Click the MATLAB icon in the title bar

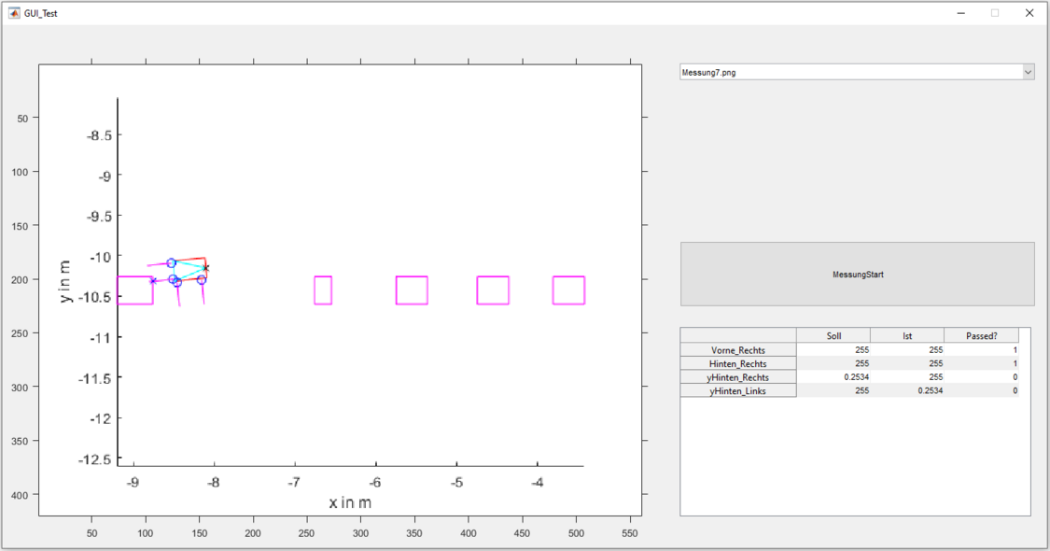[14, 13]
